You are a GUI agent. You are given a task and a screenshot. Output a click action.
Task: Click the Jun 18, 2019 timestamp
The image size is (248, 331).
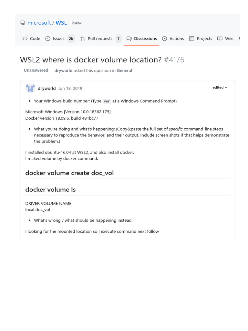[x=70, y=88]
